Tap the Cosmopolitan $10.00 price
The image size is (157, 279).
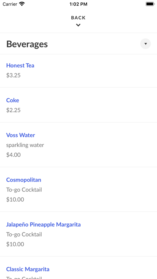(15, 200)
